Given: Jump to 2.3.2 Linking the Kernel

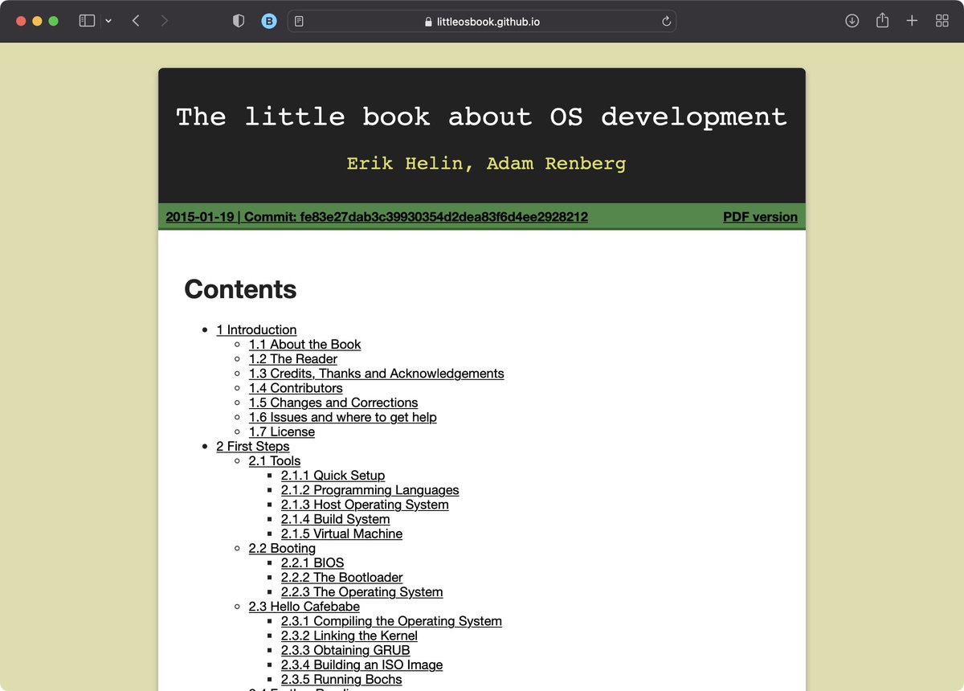Looking at the screenshot, I should (x=349, y=636).
